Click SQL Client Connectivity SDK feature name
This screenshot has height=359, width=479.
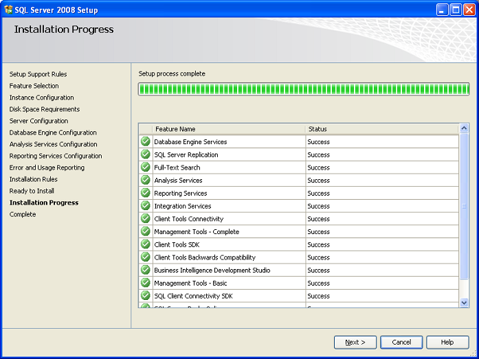click(x=193, y=296)
